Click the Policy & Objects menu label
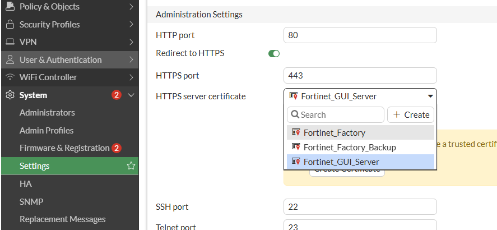The image size is (497, 230). tap(49, 6)
